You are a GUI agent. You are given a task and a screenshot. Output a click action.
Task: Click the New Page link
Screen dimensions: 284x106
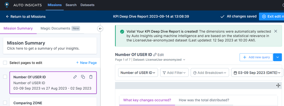87,63
